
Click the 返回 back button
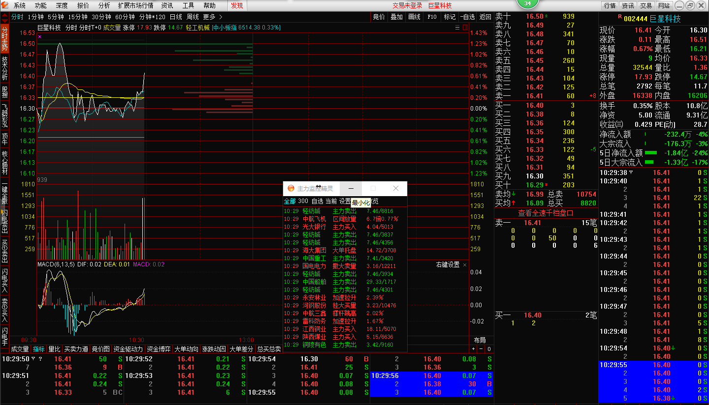(485, 17)
